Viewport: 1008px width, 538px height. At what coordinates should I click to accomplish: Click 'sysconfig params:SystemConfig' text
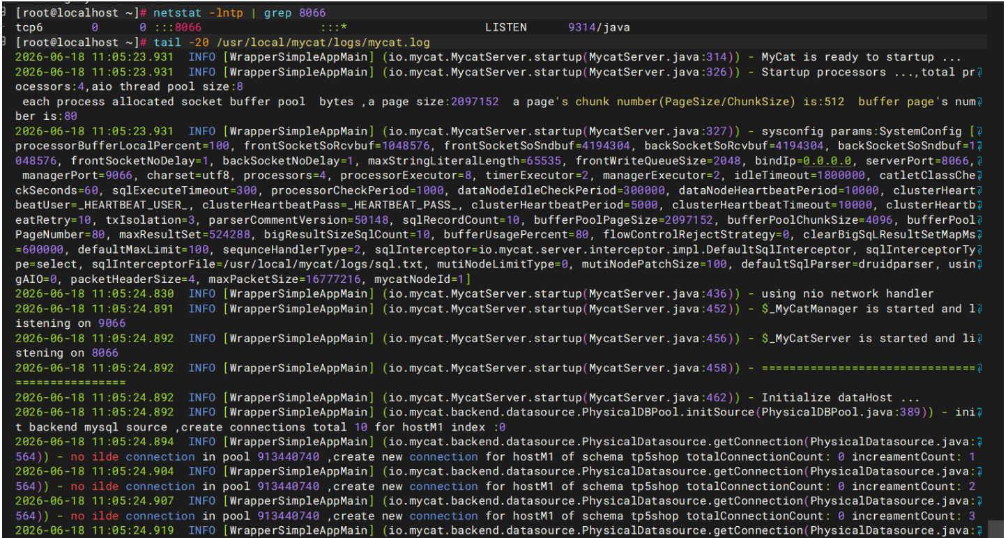[862, 131]
